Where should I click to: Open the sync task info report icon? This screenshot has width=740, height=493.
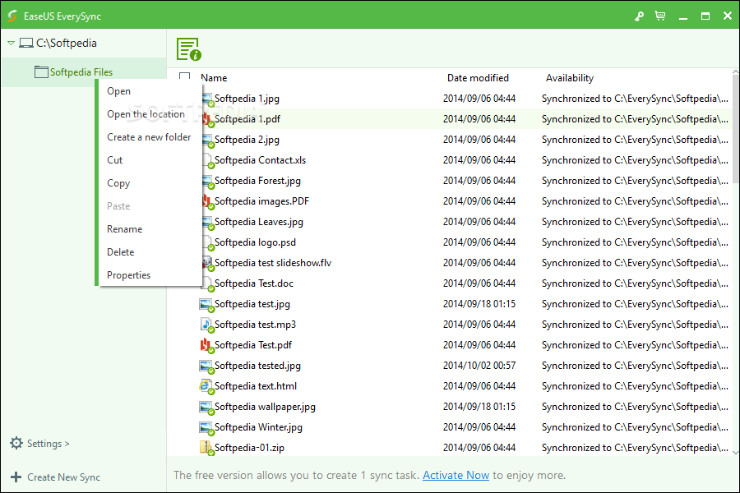(189, 49)
